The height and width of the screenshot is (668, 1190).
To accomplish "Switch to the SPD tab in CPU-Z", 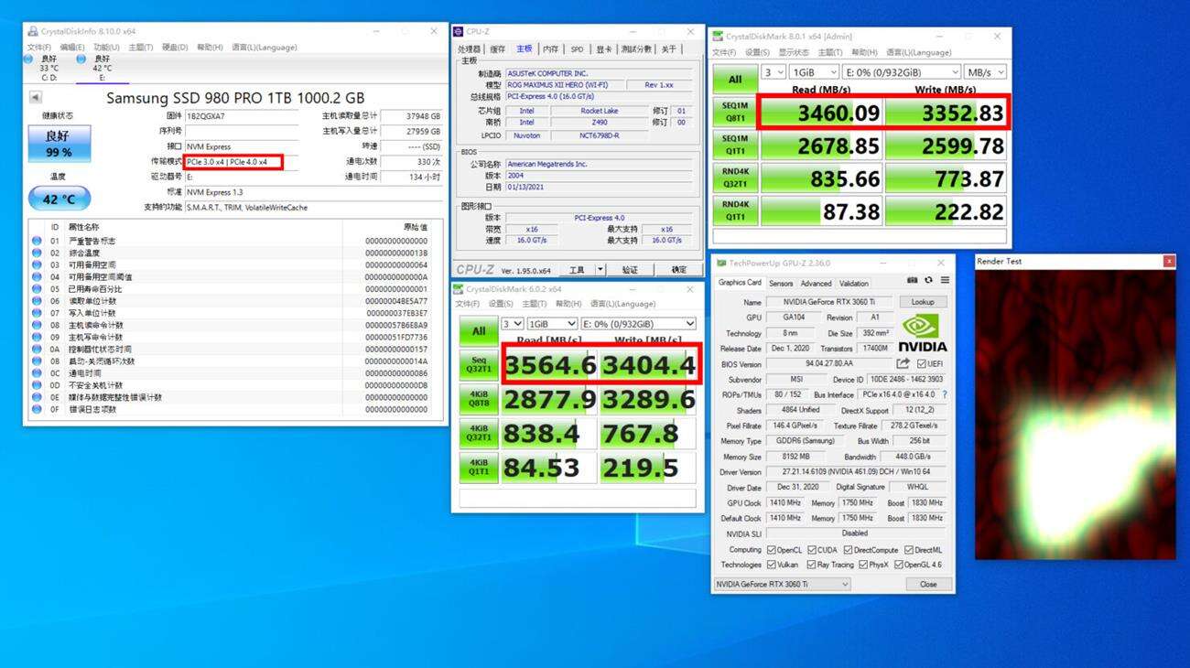I will [x=577, y=49].
